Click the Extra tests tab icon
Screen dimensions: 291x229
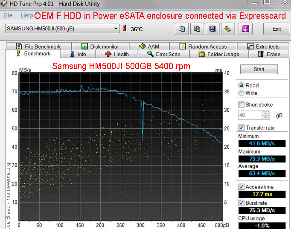click(250, 46)
